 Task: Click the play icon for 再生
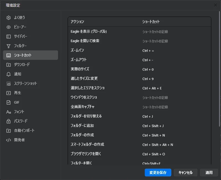[9, 93]
